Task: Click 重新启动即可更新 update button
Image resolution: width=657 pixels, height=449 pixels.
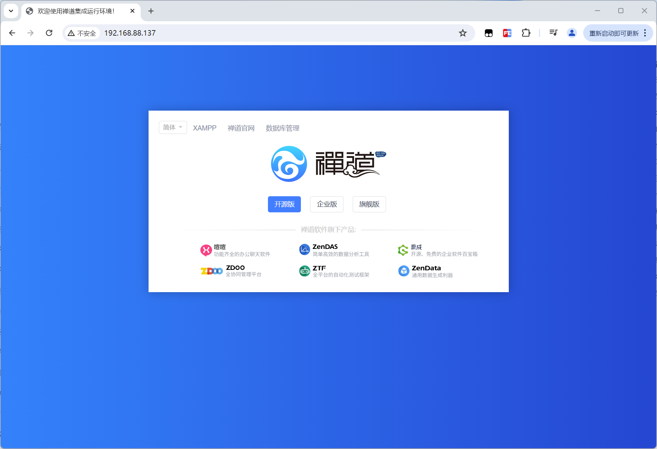Action: pyautogui.click(x=614, y=33)
